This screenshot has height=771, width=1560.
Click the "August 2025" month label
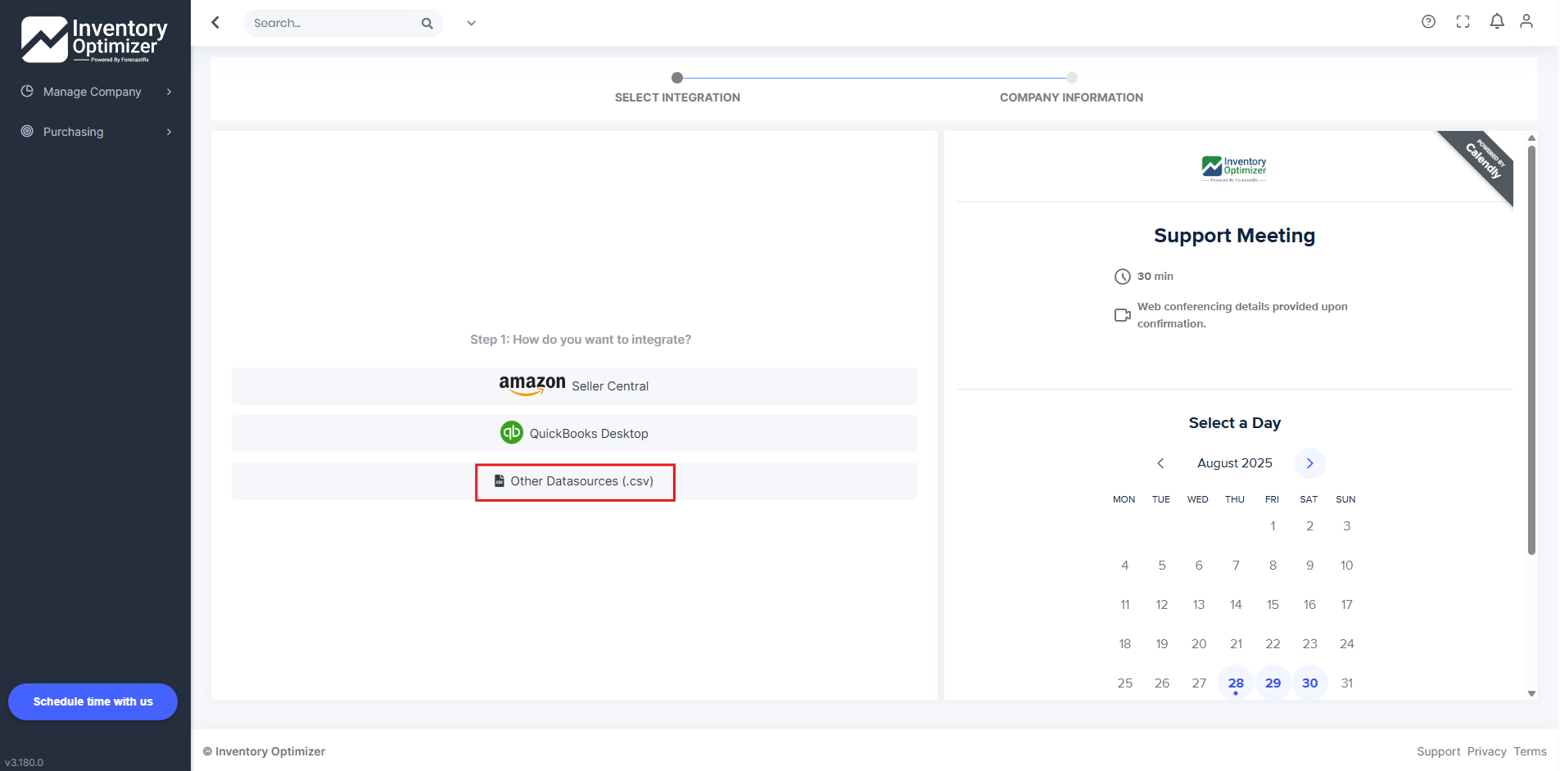tap(1235, 463)
